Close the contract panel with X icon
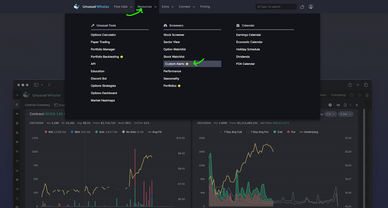The width and height of the screenshot is (388, 208). coord(357,105)
